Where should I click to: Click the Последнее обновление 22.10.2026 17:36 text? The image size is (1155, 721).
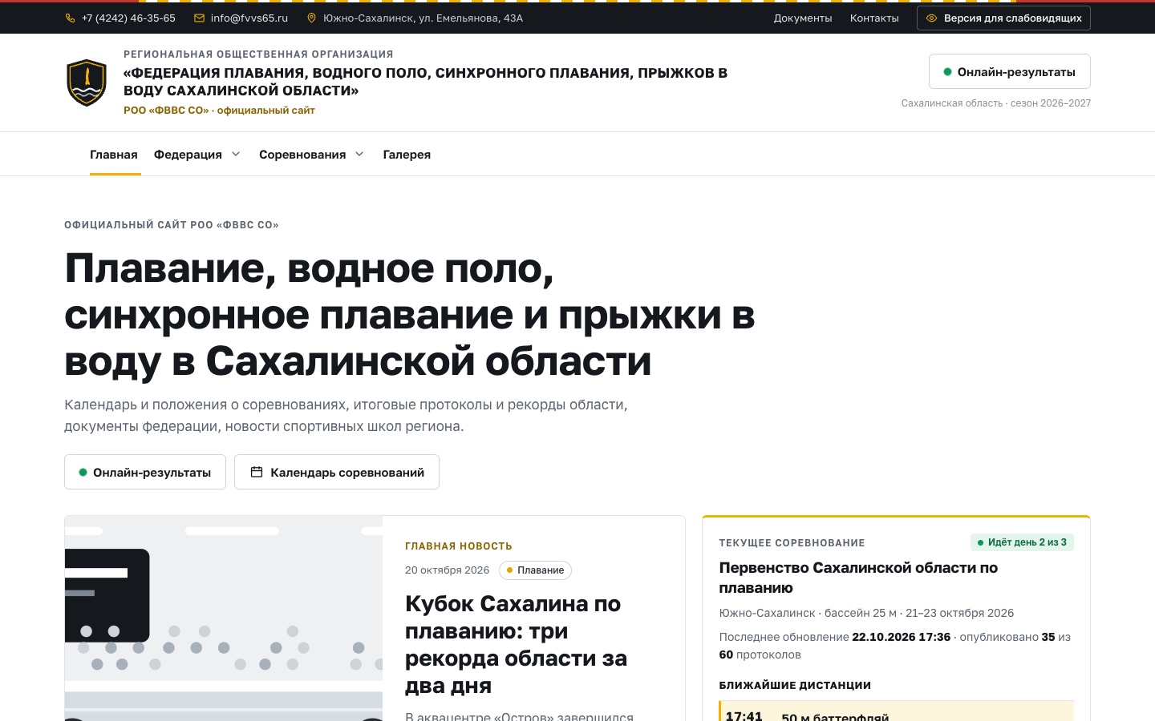[x=835, y=637]
